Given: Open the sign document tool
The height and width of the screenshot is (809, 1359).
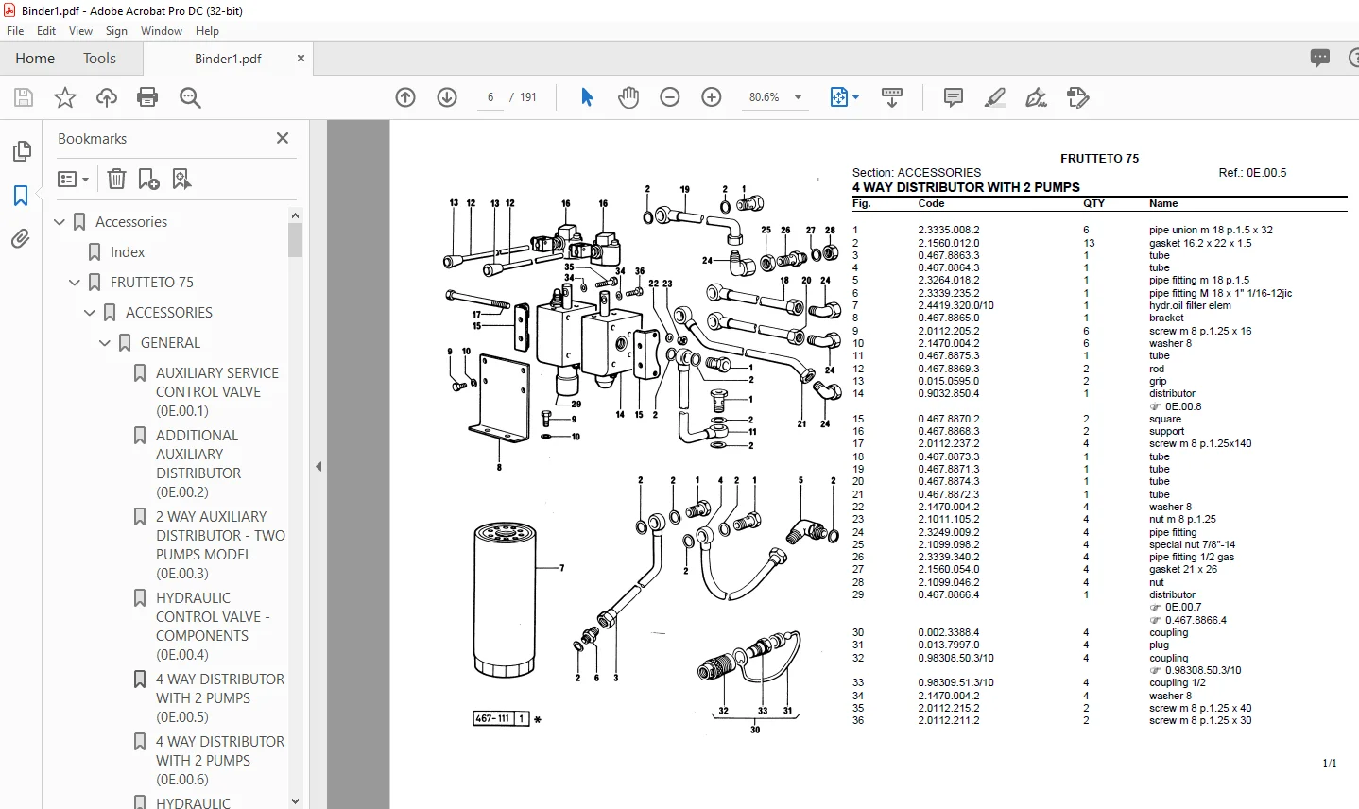Looking at the screenshot, I should 1037,97.
